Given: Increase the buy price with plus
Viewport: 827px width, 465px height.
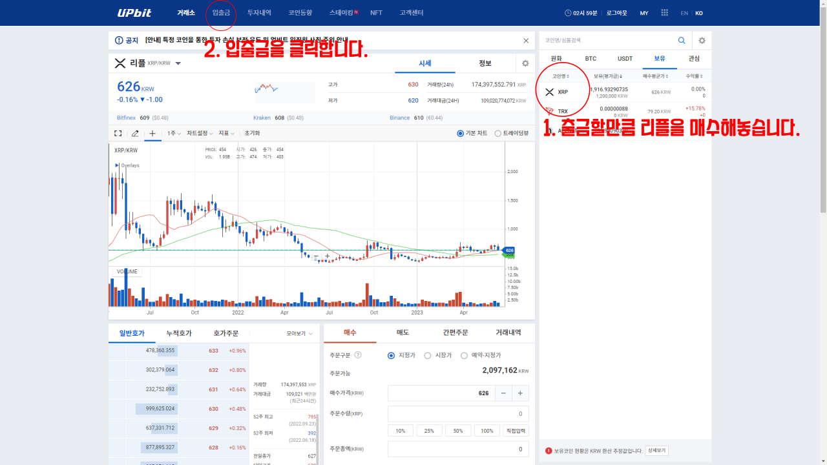Looking at the screenshot, I should pyautogui.click(x=521, y=393).
